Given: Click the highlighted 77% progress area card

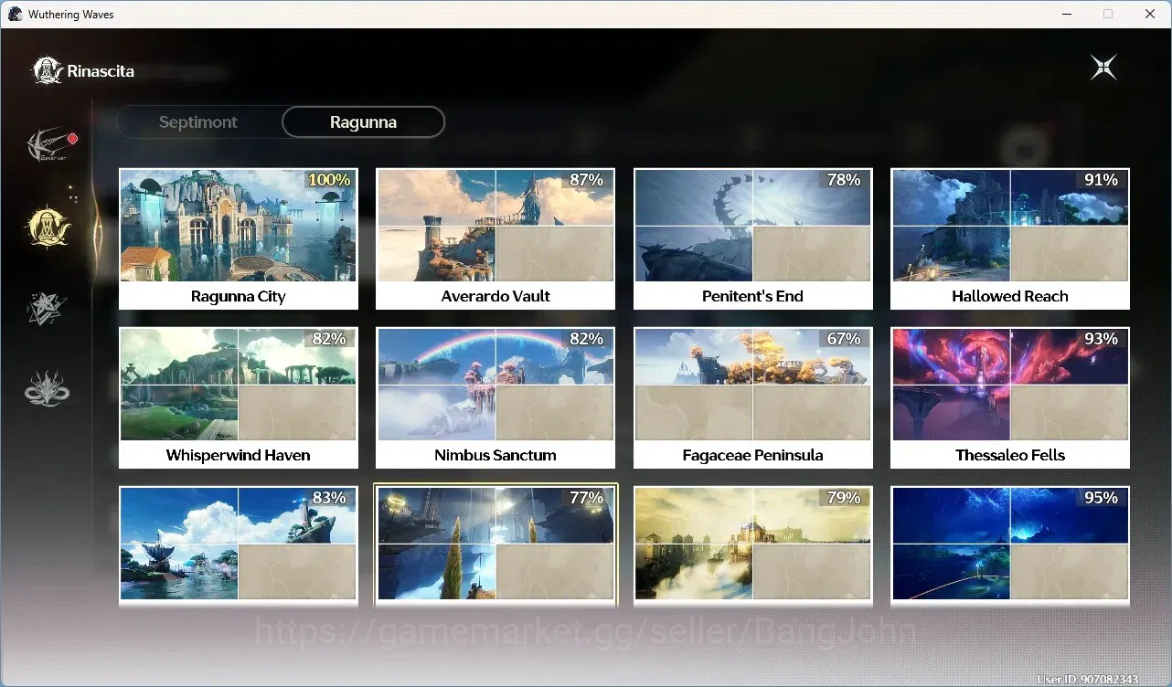Looking at the screenshot, I should tap(495, 545).
